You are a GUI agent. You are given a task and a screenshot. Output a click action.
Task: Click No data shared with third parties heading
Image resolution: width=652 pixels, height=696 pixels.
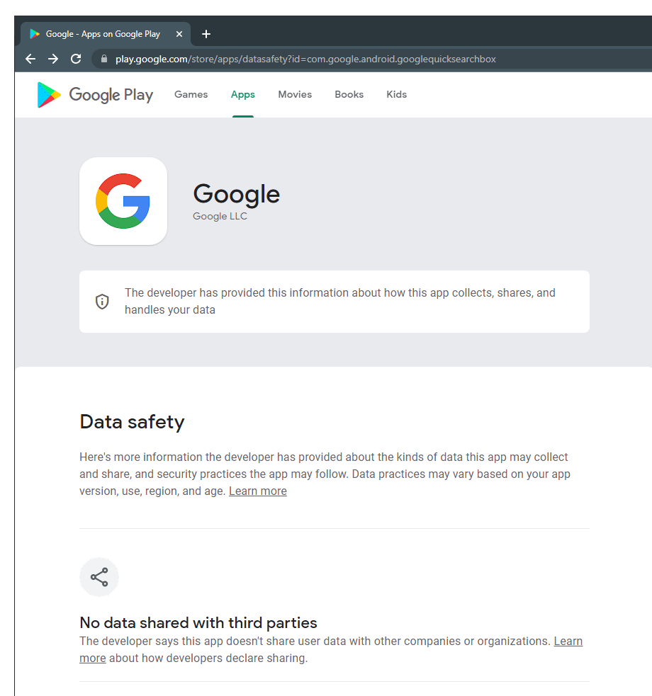click(x=198, y=623)
